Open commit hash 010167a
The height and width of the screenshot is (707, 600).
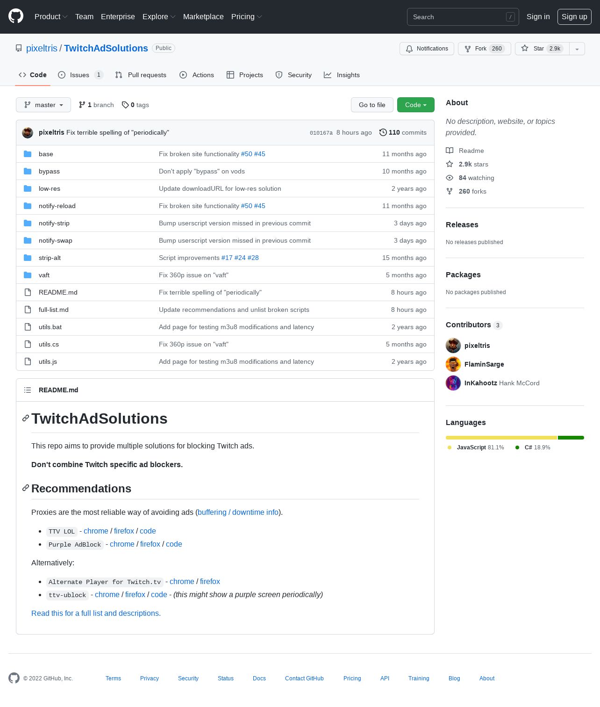click(321, 133)
